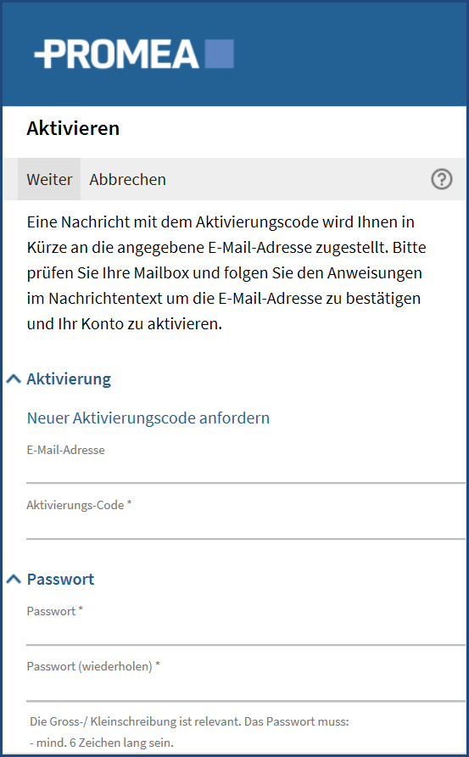Select Abbrechen in the toolbar

click(127, 179)
